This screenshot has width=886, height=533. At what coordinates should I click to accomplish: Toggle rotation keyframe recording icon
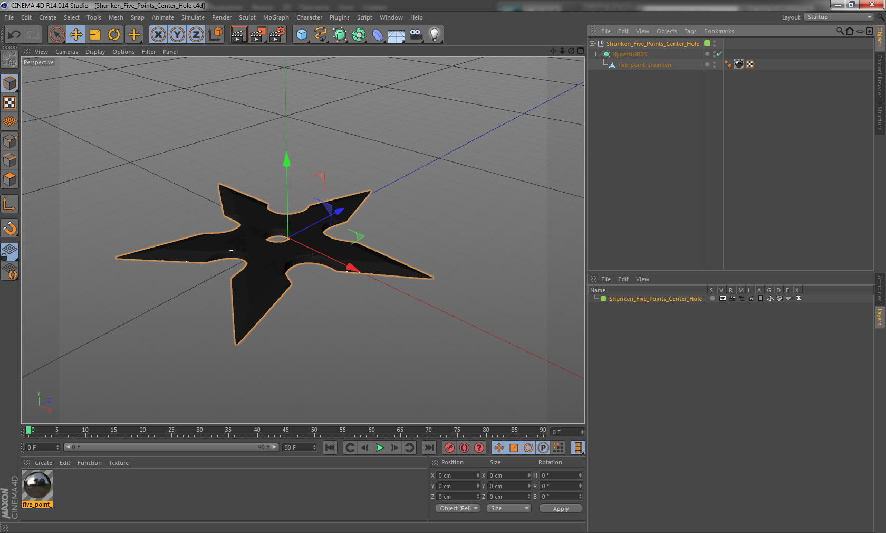point(528,448)
